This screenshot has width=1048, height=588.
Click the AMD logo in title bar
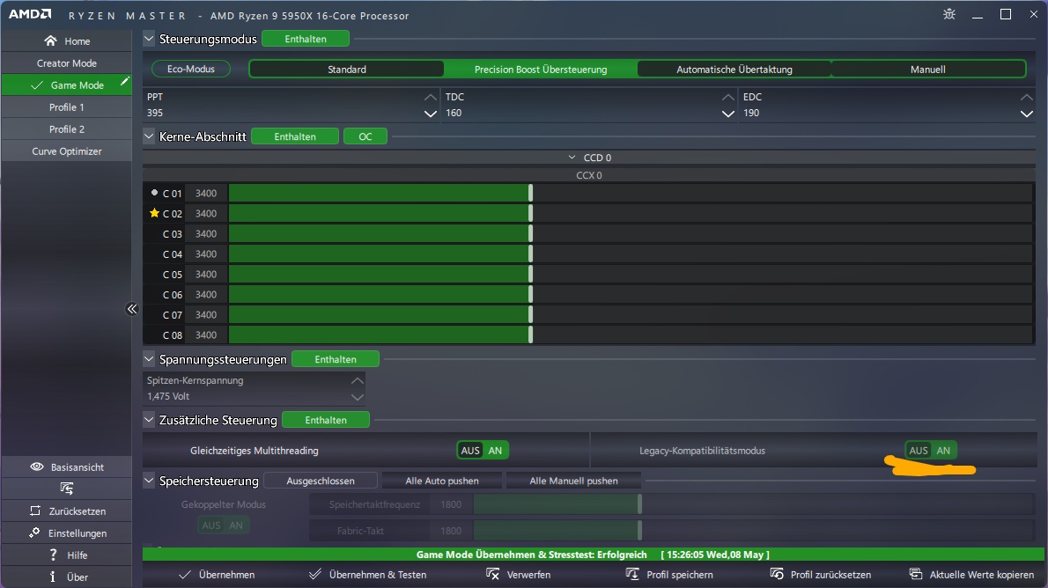tap(29, 14)
